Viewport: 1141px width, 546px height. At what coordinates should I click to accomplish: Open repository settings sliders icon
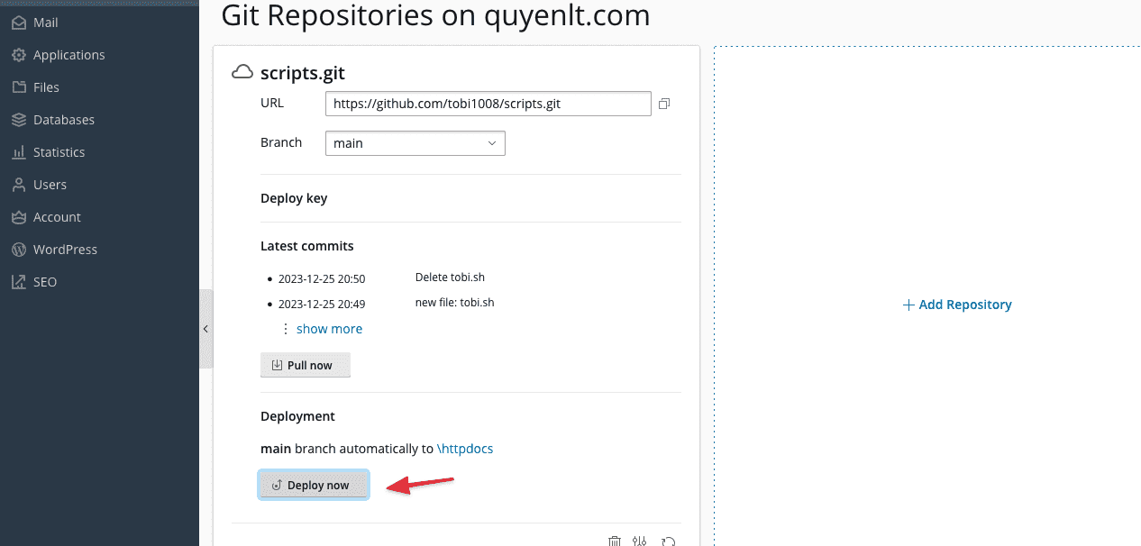[640, 541]
